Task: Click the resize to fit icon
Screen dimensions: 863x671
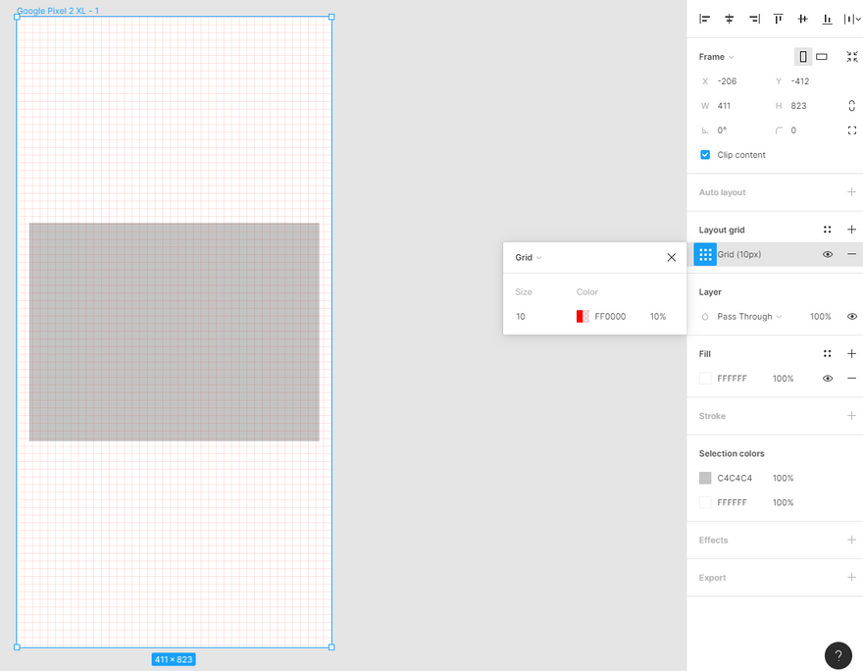Action: pos(851,57)
